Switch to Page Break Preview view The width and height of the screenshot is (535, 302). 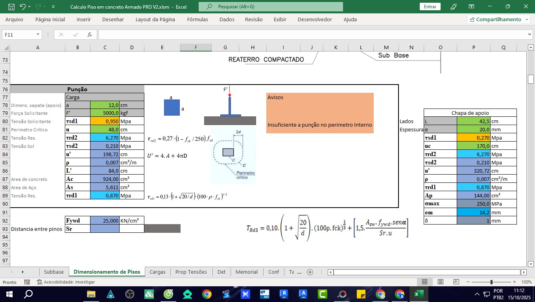click(x=456, y=282)
